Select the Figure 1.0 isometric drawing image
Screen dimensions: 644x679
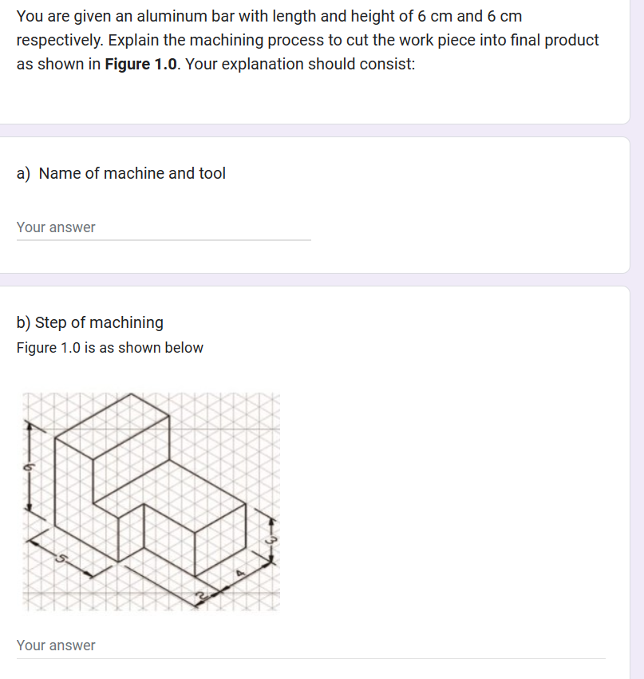coord(152,501)
